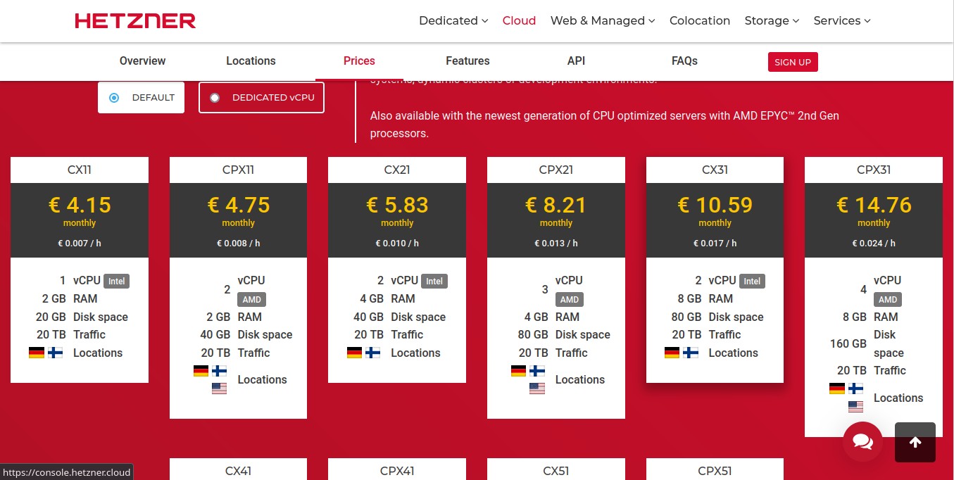The width and height of the screenshot is (954, 480).
Task: Click the German flag in CX31 card
Action: pos(672,353)
